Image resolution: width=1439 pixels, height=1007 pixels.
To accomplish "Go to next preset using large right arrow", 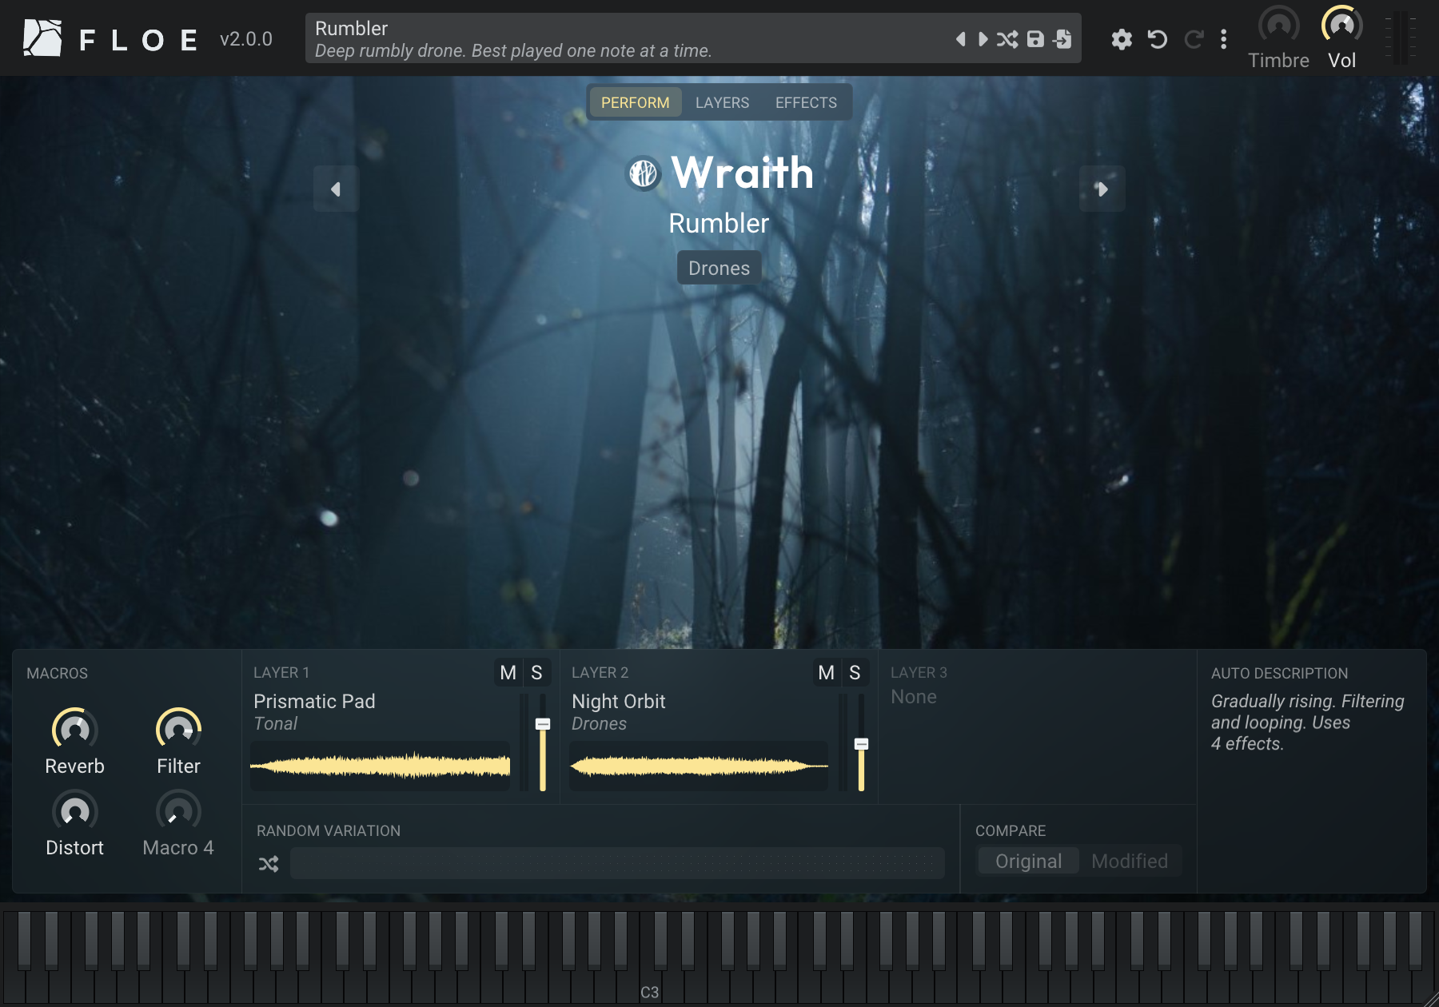I will click(x=1102, y=189).
